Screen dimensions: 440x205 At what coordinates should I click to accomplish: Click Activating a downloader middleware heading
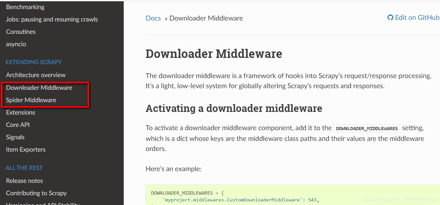click(x=234, y=108)
